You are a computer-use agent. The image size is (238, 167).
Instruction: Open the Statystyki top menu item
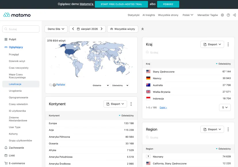coord(134,15)
